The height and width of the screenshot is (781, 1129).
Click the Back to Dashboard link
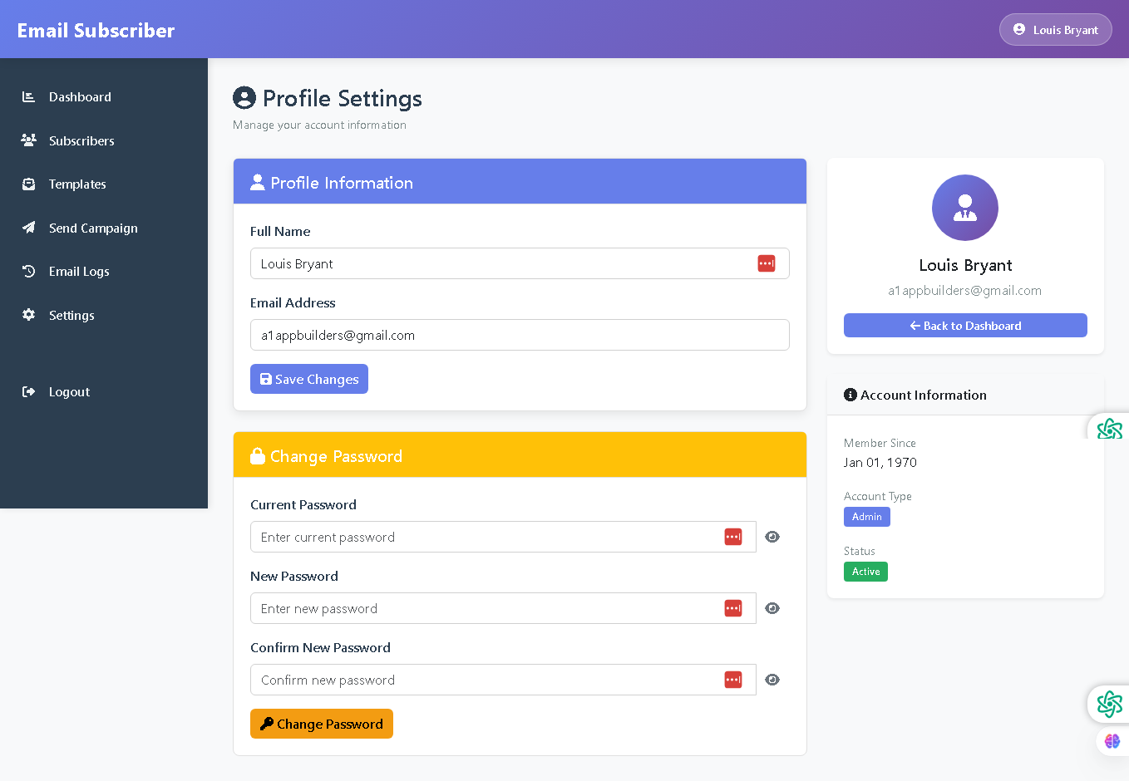click(964, 325)
